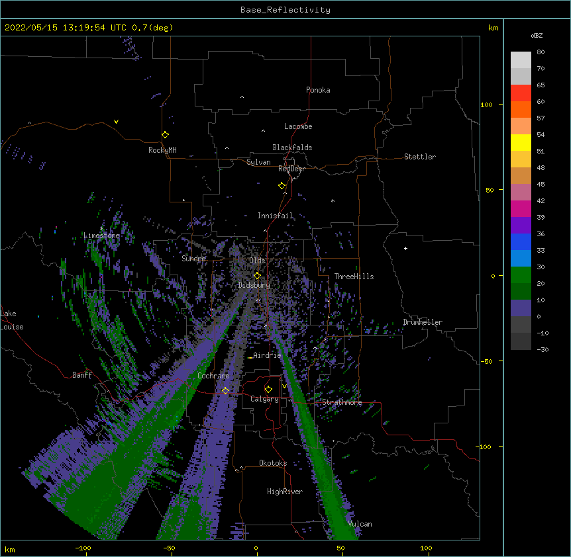Click the ThreeHills label
The width and height of the screenshot is (571, 557).
pos(354,277)
